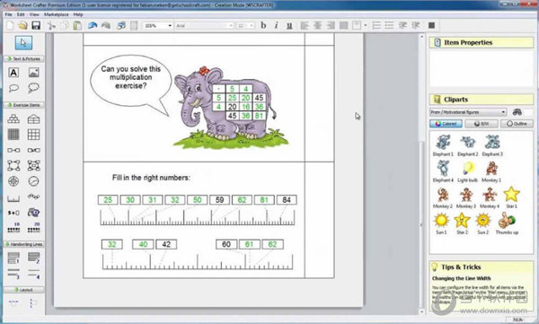
Task: Show Outline clipart variants
Action: click(517, 124)
